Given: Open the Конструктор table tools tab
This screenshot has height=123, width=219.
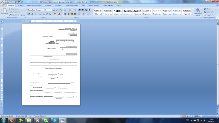Looking at the screenshot, I should (x=108, y=5).
